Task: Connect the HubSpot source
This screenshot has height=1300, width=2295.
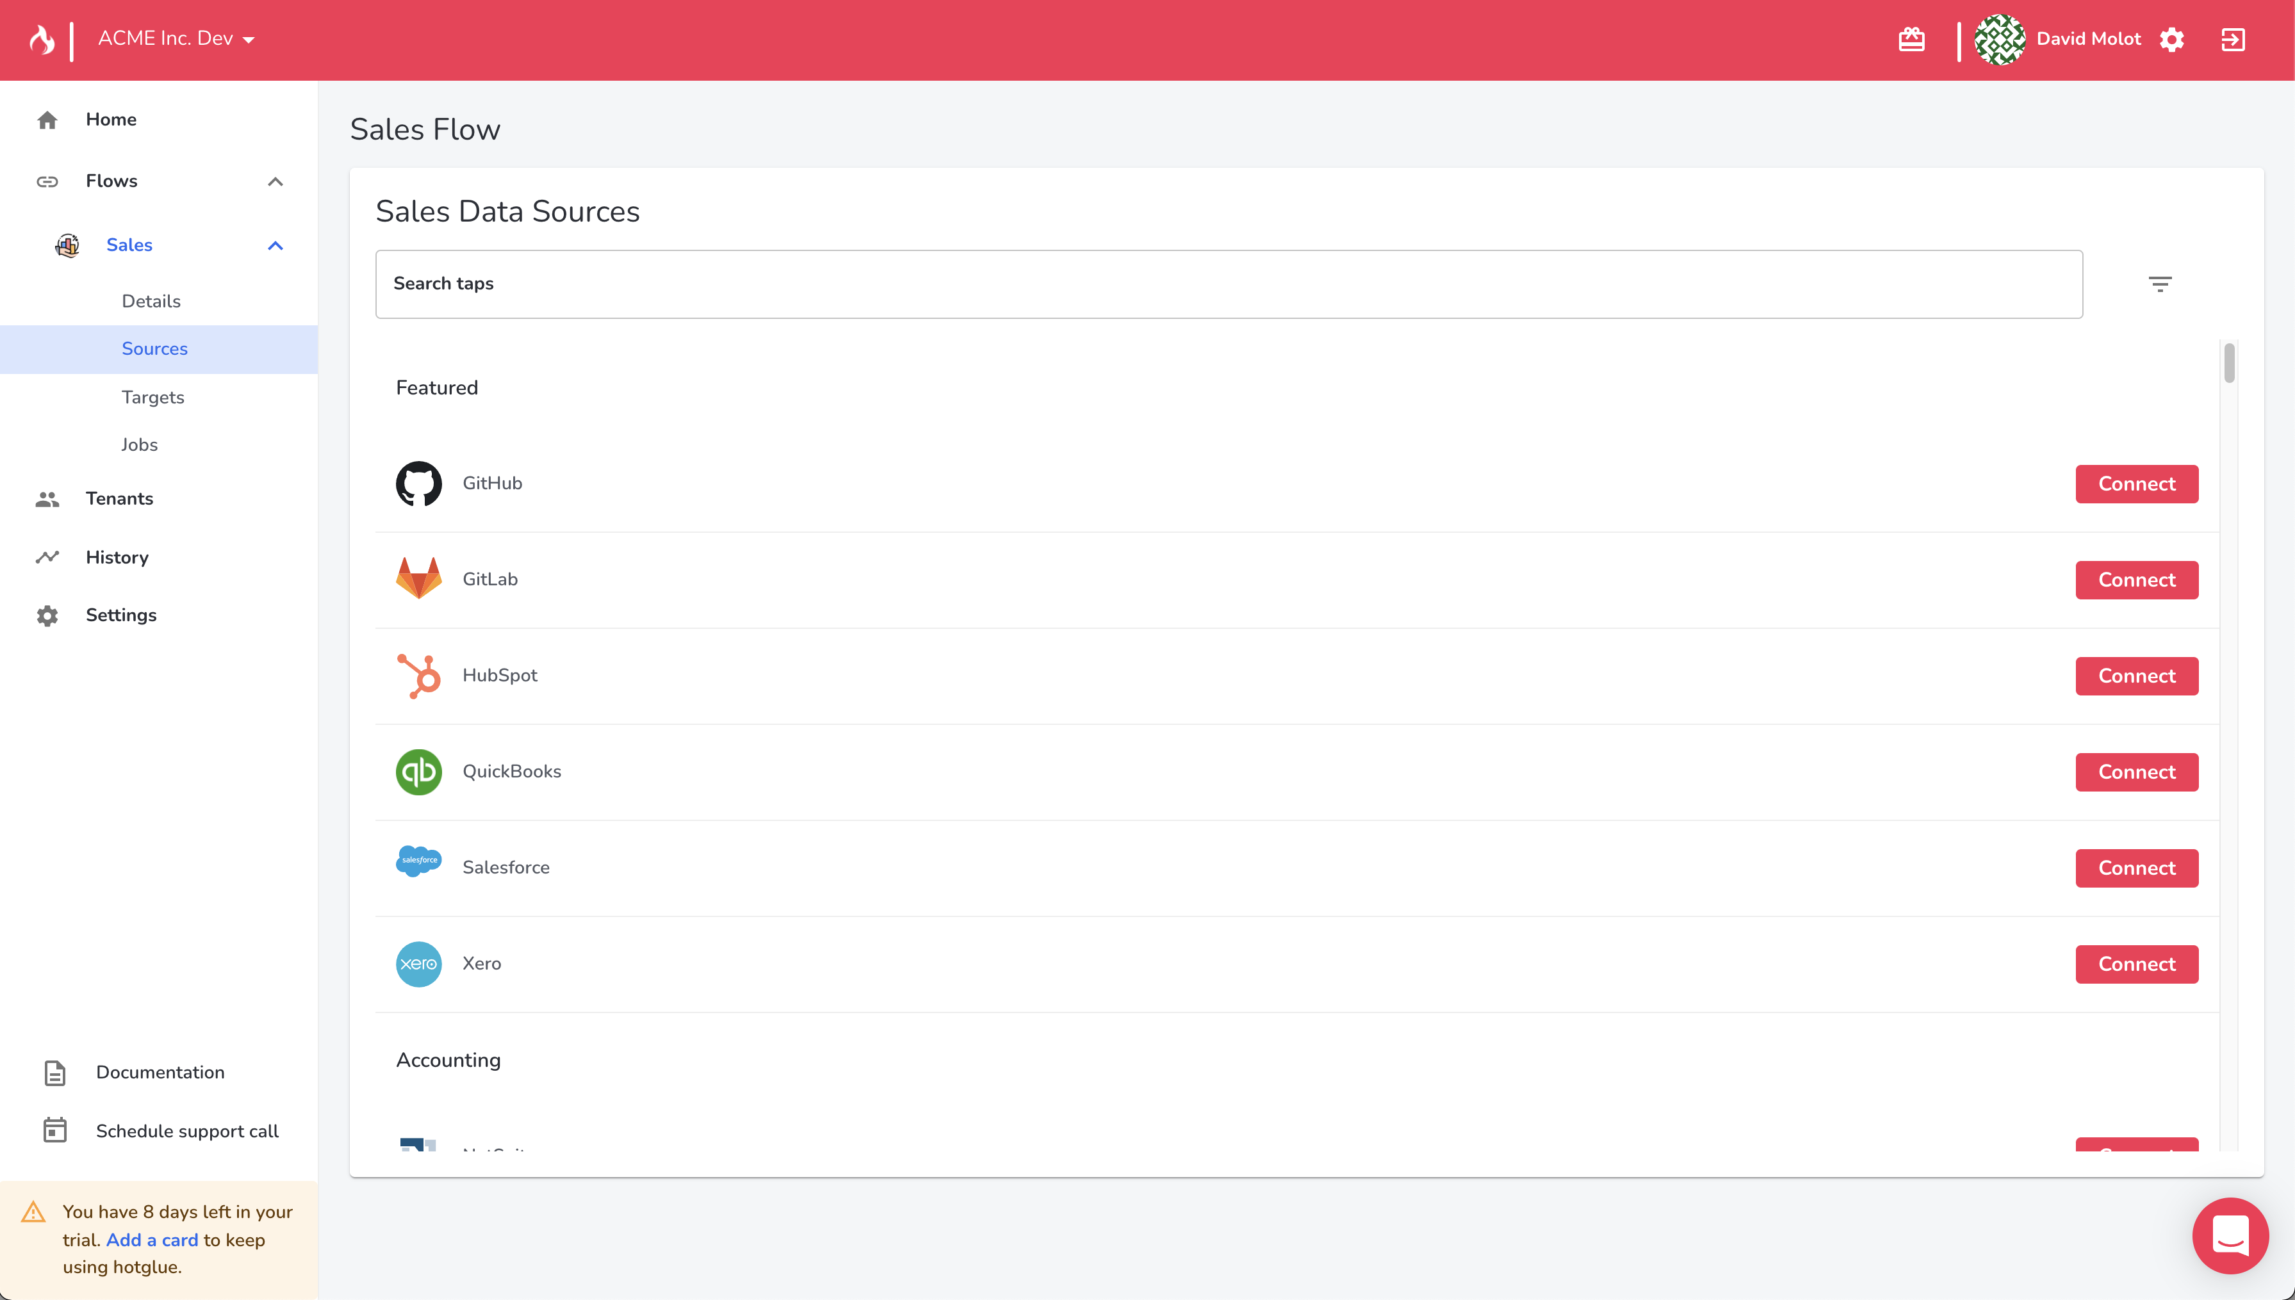Action: point(2136,676)
